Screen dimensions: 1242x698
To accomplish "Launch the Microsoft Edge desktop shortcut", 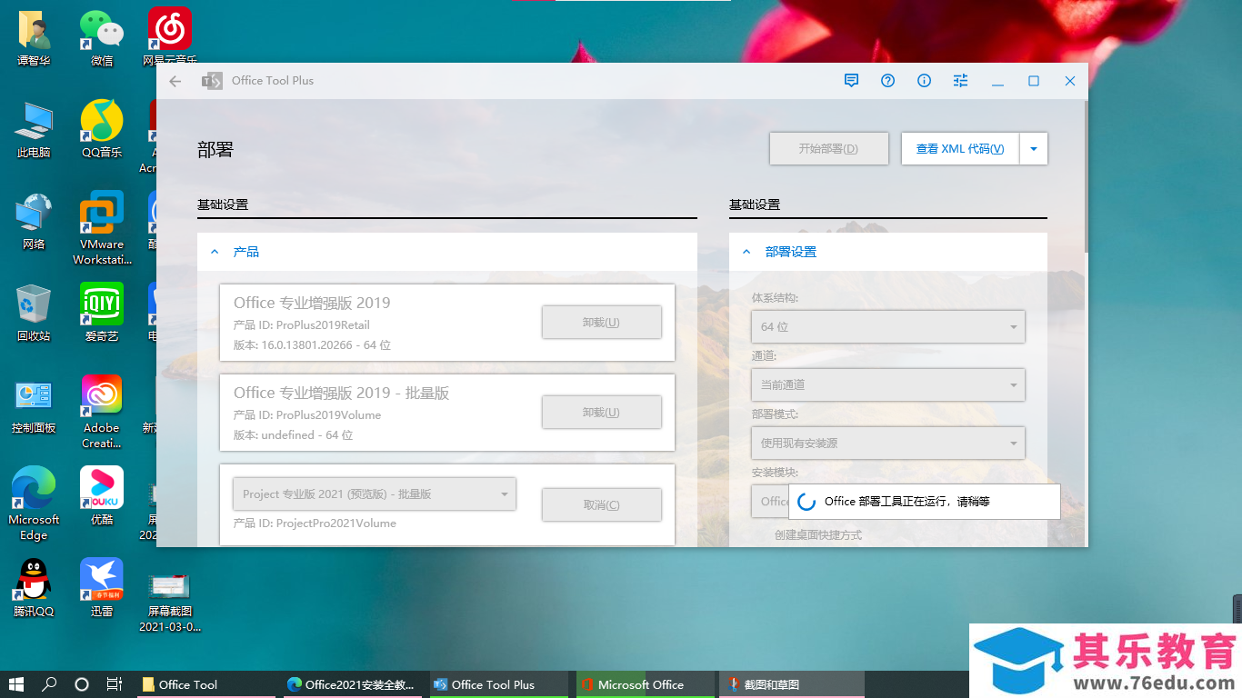I will 34,503.
